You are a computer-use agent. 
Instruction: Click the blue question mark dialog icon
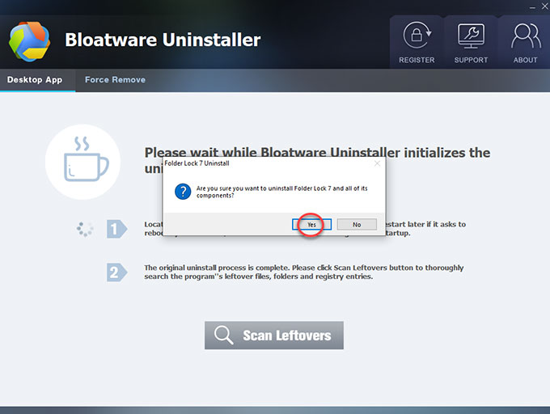click(183, 192)
